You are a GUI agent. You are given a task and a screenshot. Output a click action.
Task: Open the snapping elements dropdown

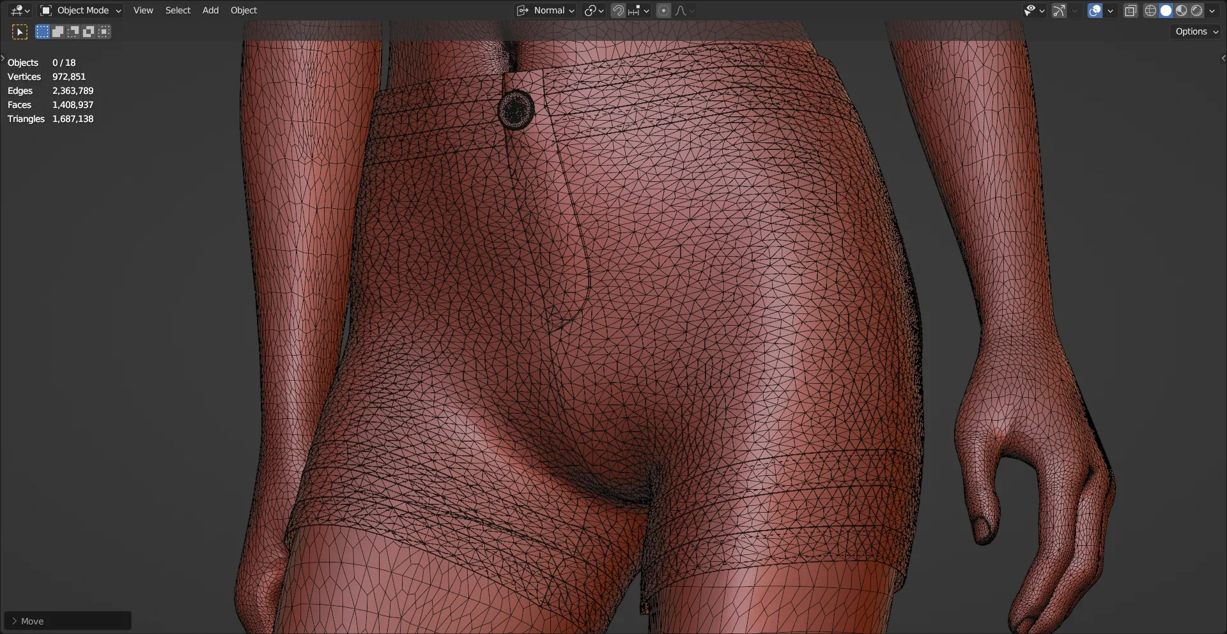click(638, 10)
